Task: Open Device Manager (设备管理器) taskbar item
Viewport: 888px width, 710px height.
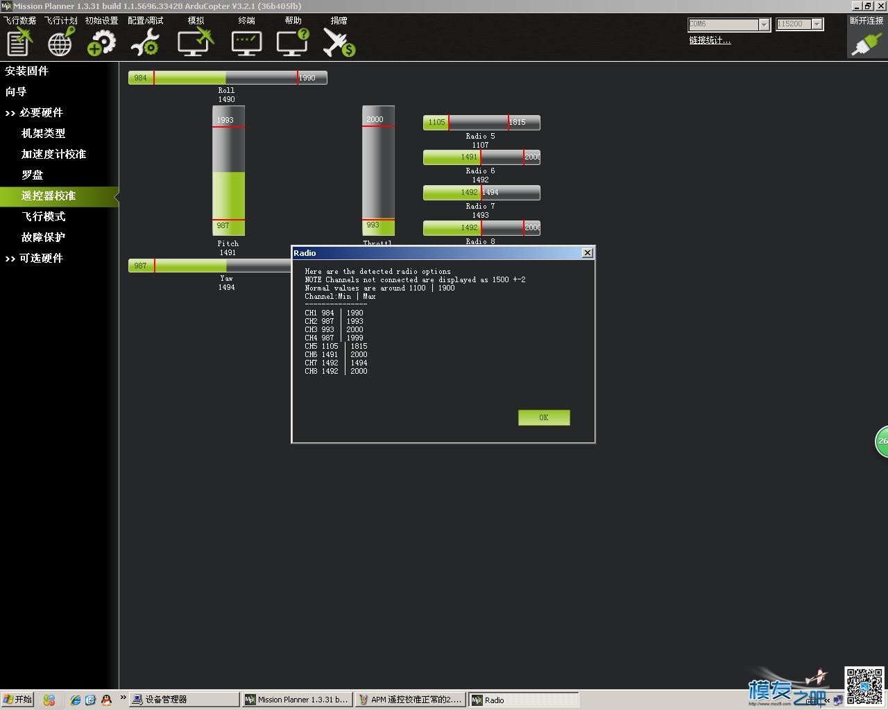Action: tap(184, 700)
